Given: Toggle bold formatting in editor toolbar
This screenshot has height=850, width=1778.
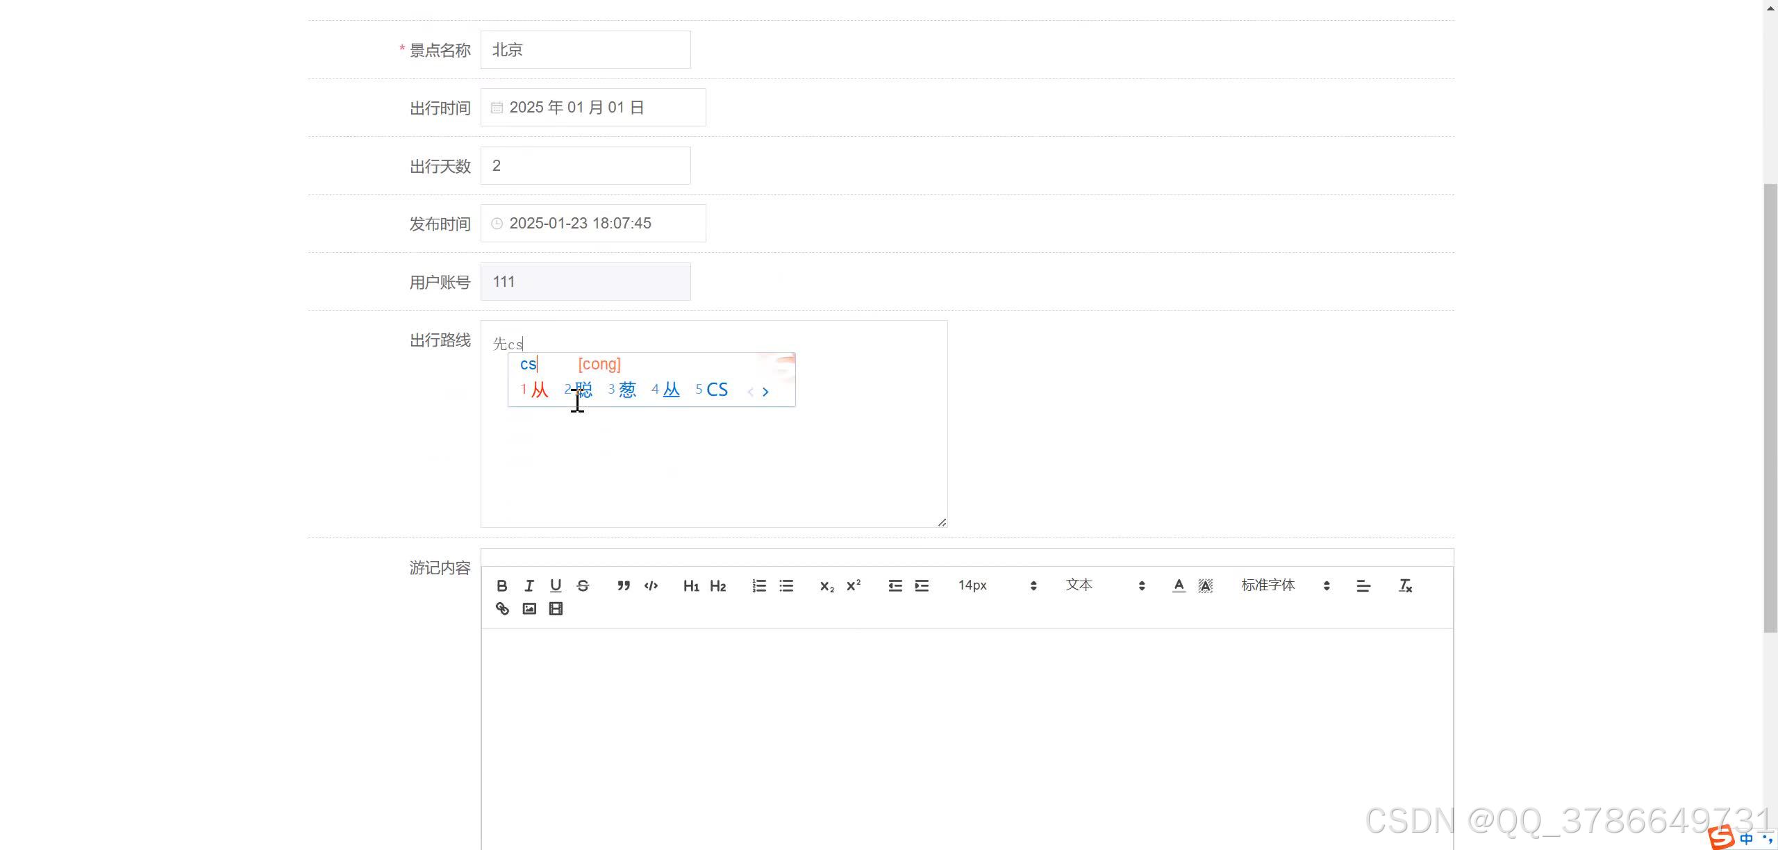Looking at the screenshot, I should coord(501,585).
